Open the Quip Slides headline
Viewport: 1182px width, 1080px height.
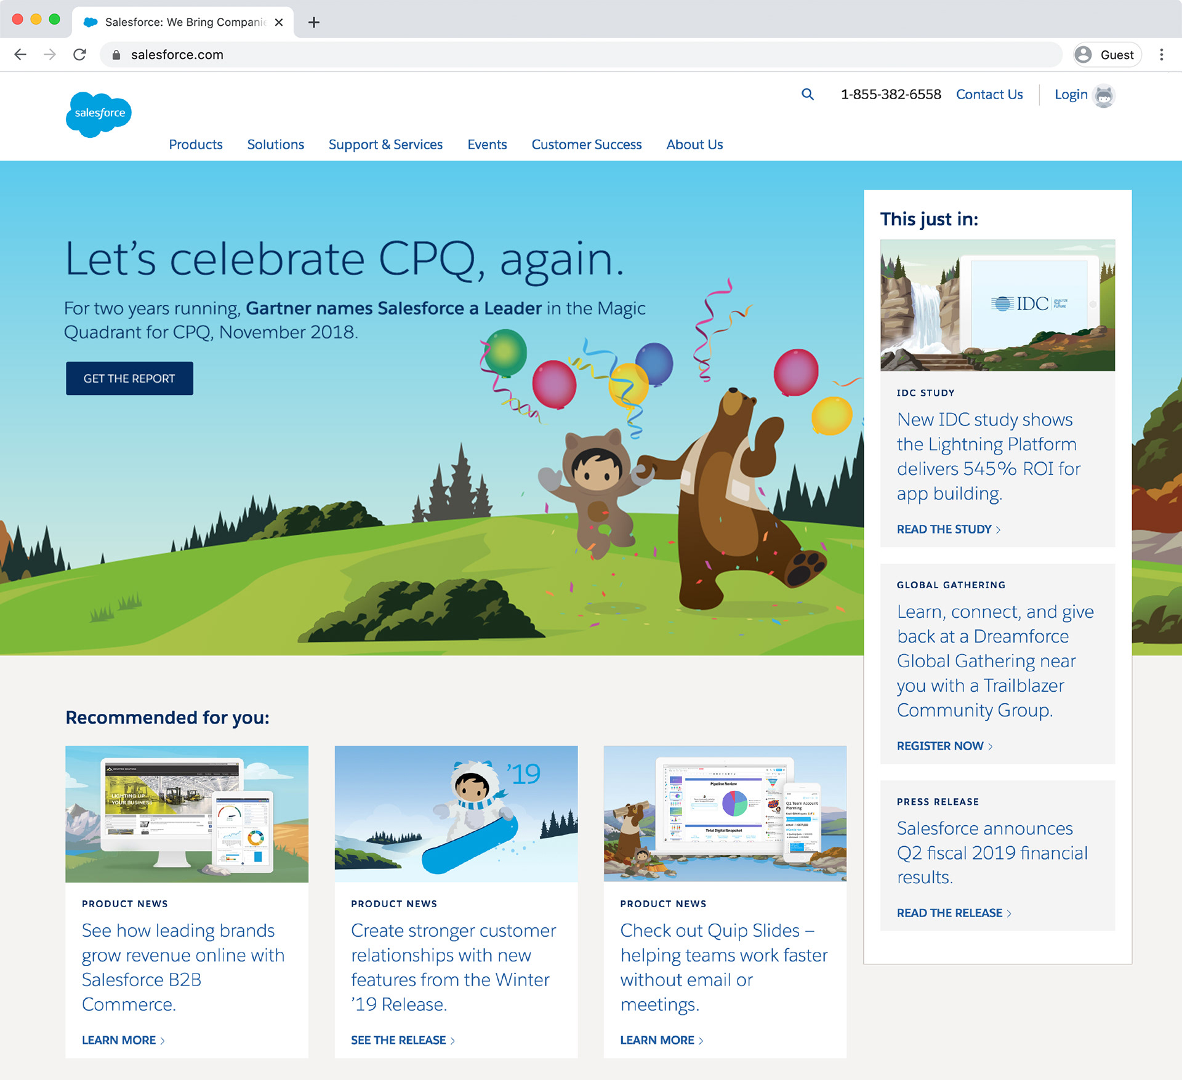[724, 967]
